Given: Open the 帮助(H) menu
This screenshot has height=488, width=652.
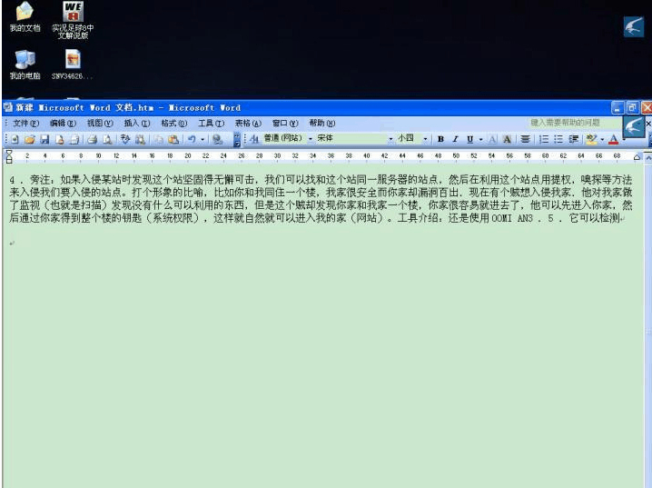Looking at the screenshot, I should click(x=321, y=124).
